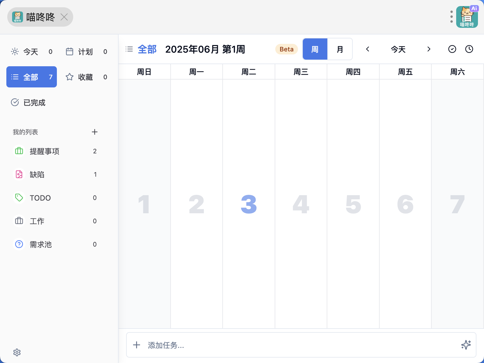Switch to 周 week view
The image size is (484, 363).
point(315,49)
